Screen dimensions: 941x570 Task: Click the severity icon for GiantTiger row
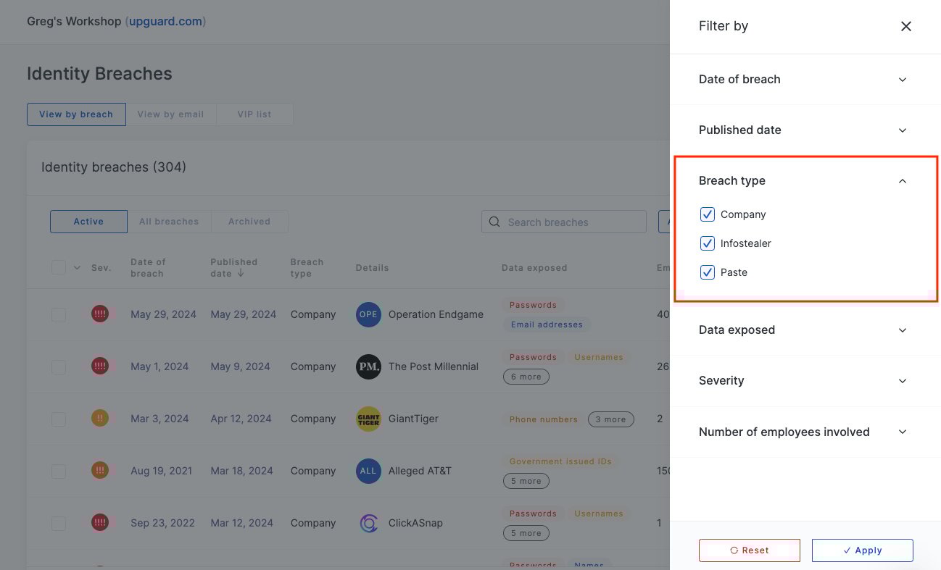pyautogui.click(x=101, y=418)
